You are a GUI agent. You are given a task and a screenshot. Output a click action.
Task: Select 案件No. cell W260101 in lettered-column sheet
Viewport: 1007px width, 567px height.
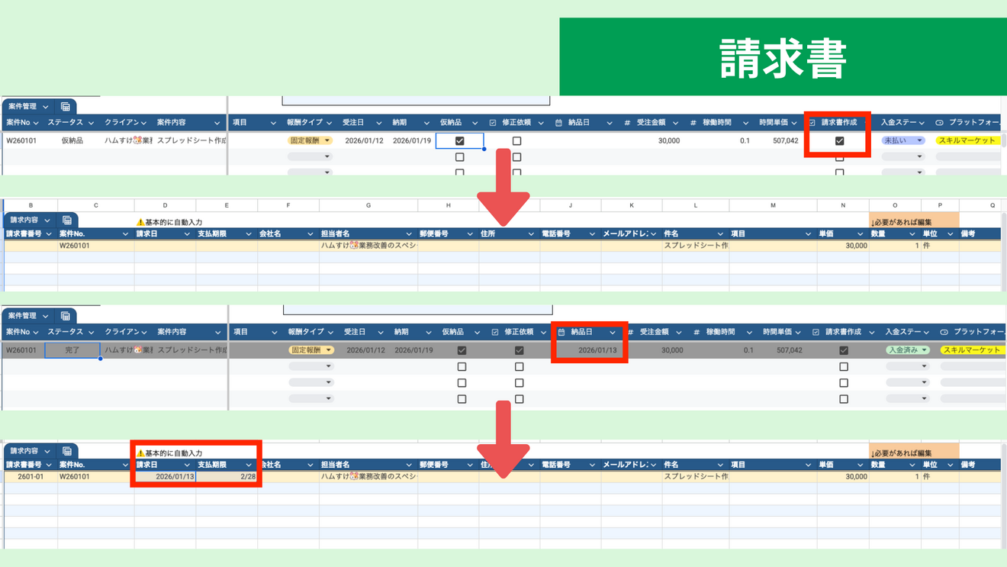95,246
